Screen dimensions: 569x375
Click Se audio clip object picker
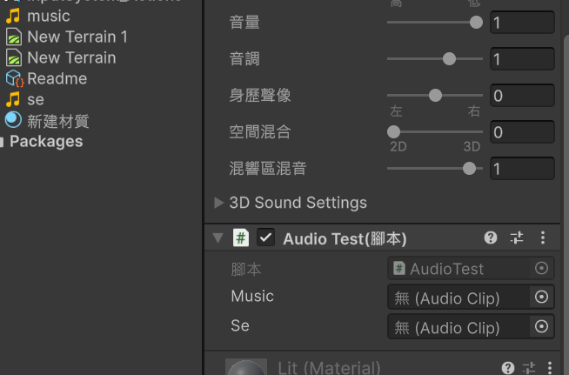[x=541, y=327]
